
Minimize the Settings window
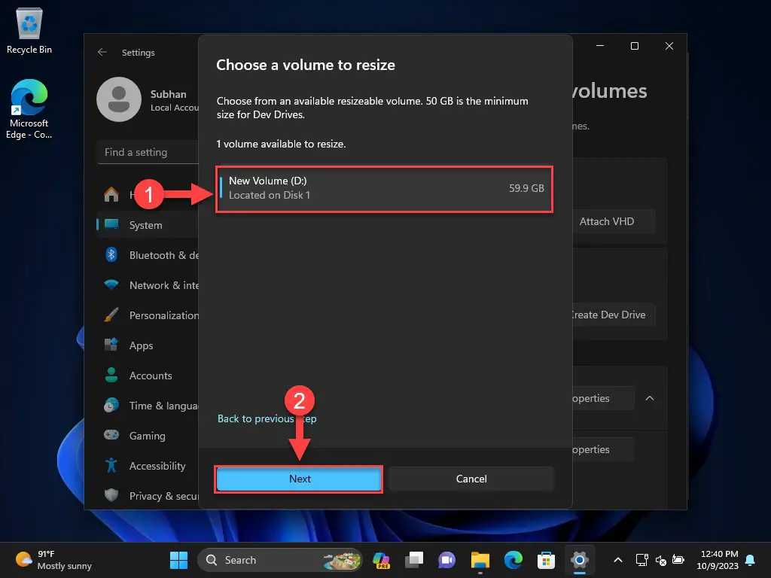pyautogui.click(x=600, y=46)
